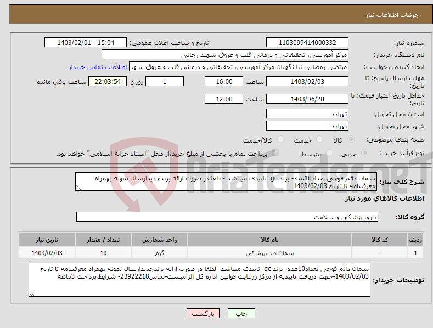Click the اطلاعات کالاهای مورد نیاز heading
The width and height of the screenshot is (433, 328).
384,199
